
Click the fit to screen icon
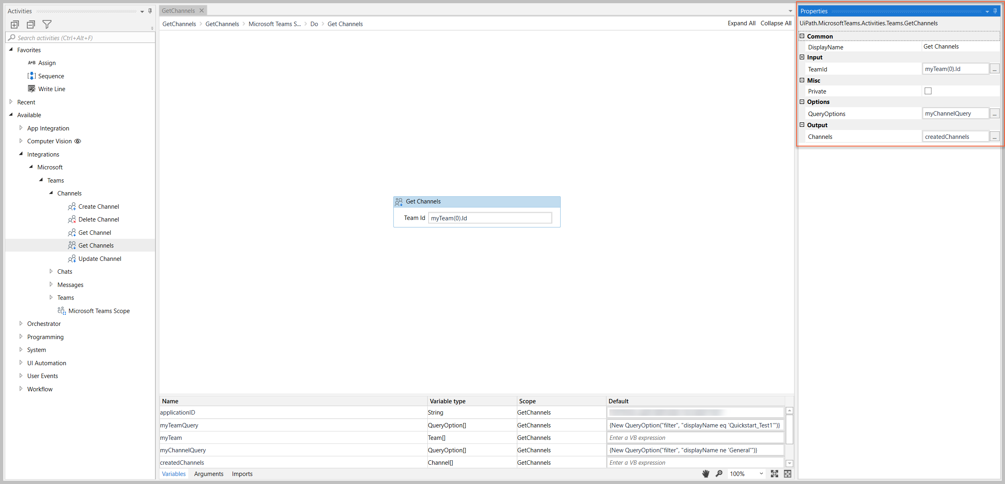pos(774,474)
